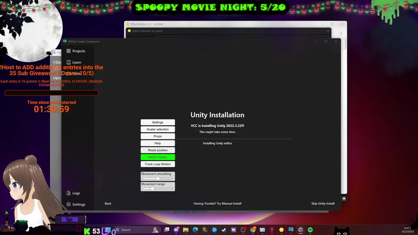This screenshot has height=235, width=418.
Task: Click the VRoid Studio title bar icon
Action: click(128, 24)
